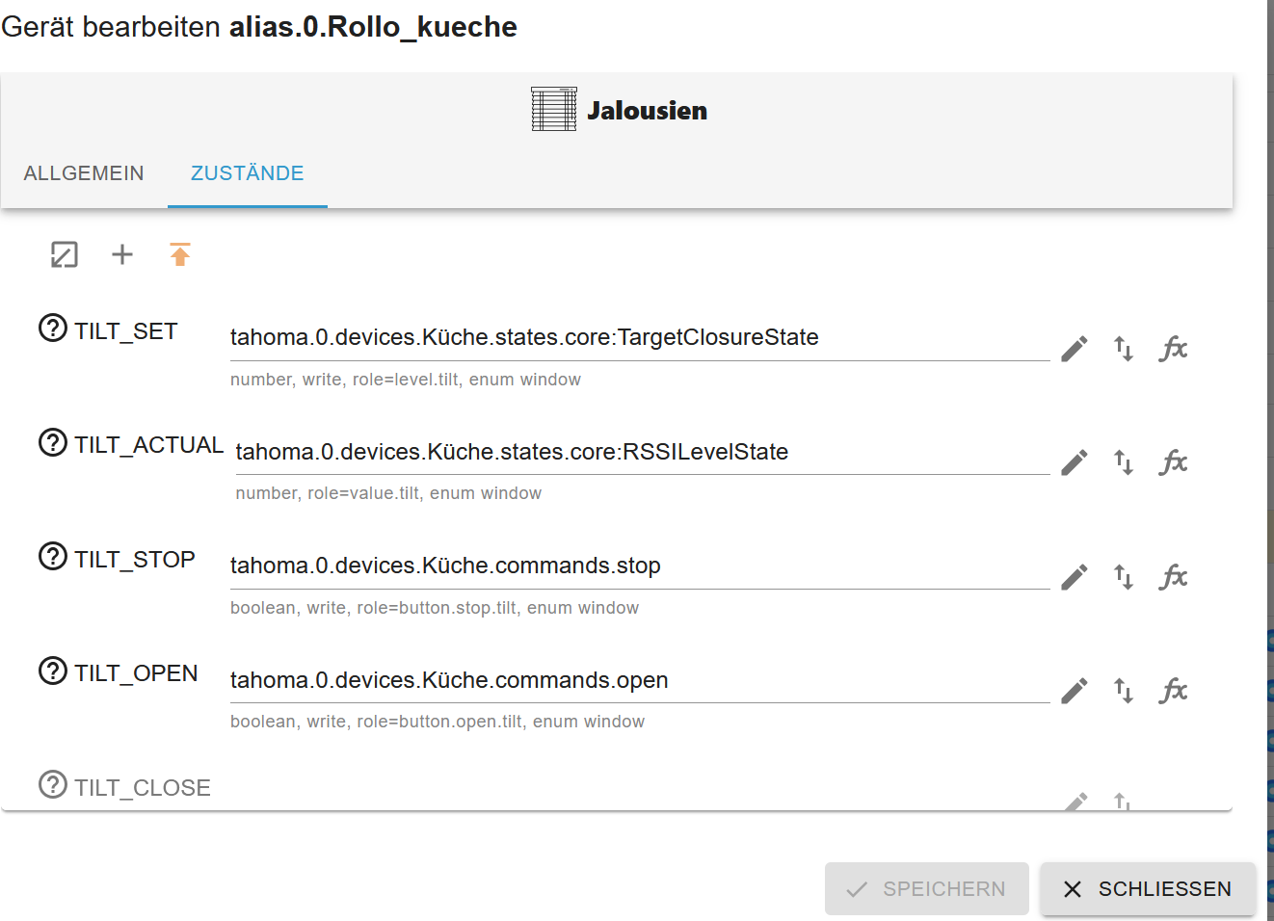Screen dimensions: 1274x921
Task: Open the expand view icon in the toolbar
Action: coord(64,254)
